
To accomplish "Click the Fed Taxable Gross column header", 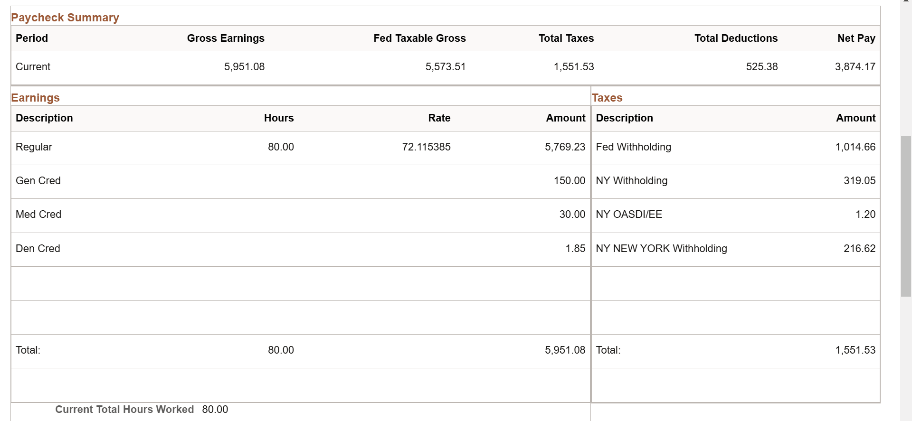I will (x=419, y=38).
